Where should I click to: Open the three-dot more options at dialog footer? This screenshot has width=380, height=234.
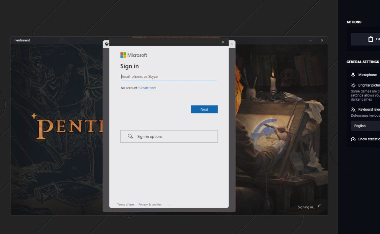(168, 205)
